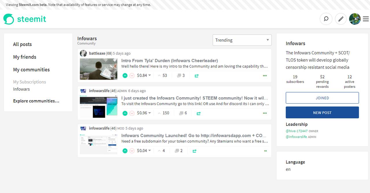Open 'Infowars Community Launched' post title
Image resolution: width=370 pixels, height=193 pixels.
(x=194, y=135)
